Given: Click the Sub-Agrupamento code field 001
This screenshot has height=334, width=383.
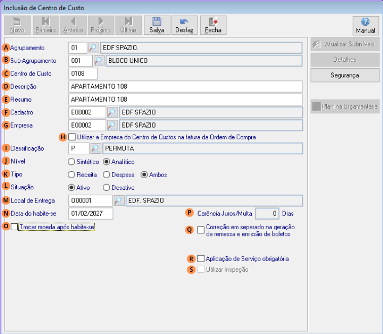Looking at the screenshot, I should tap(81, 61).
